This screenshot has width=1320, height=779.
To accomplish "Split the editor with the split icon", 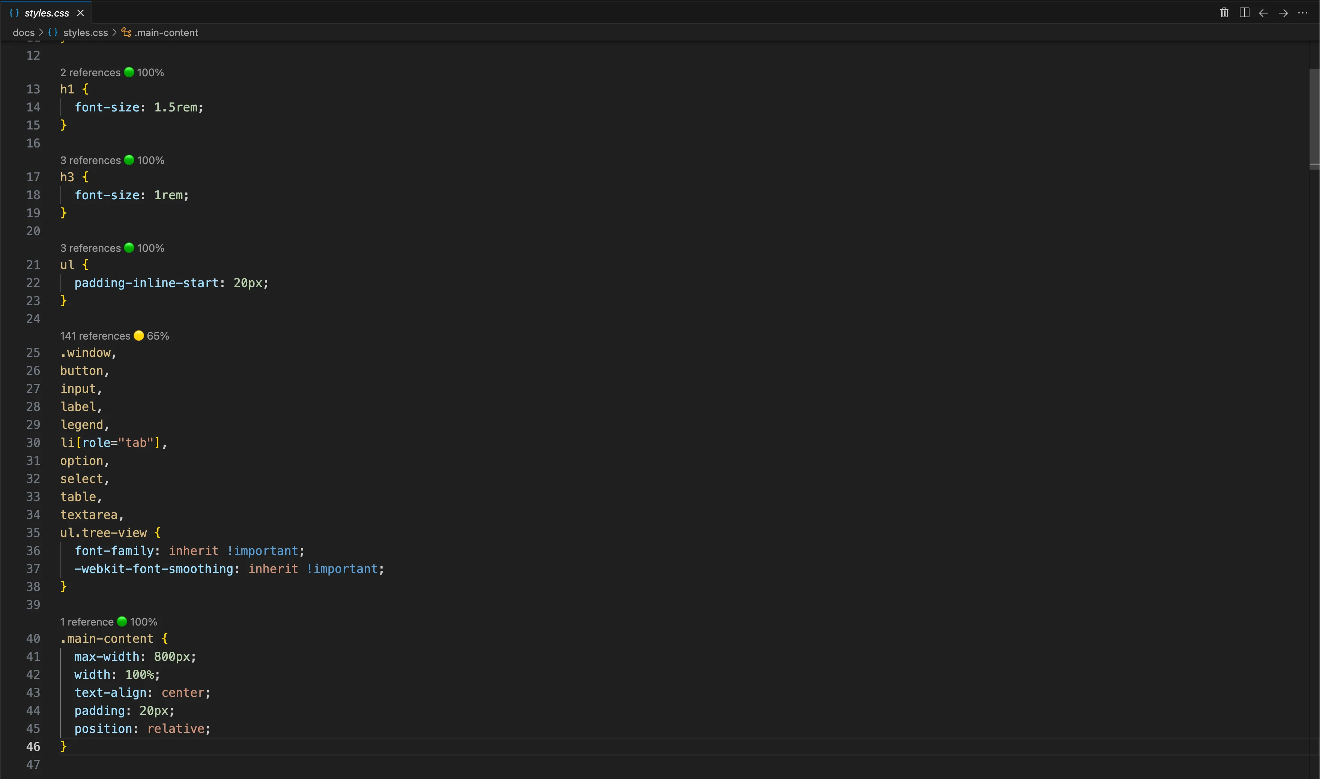I will (x=1244, y=13).
